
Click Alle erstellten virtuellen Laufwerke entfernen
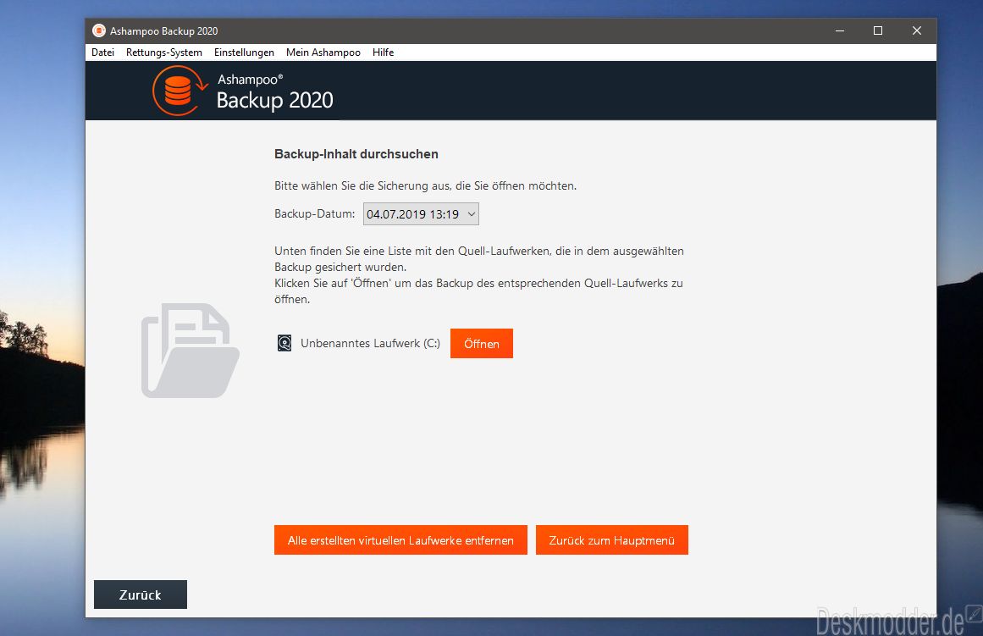pyautogui.click(x=400, y=540)
